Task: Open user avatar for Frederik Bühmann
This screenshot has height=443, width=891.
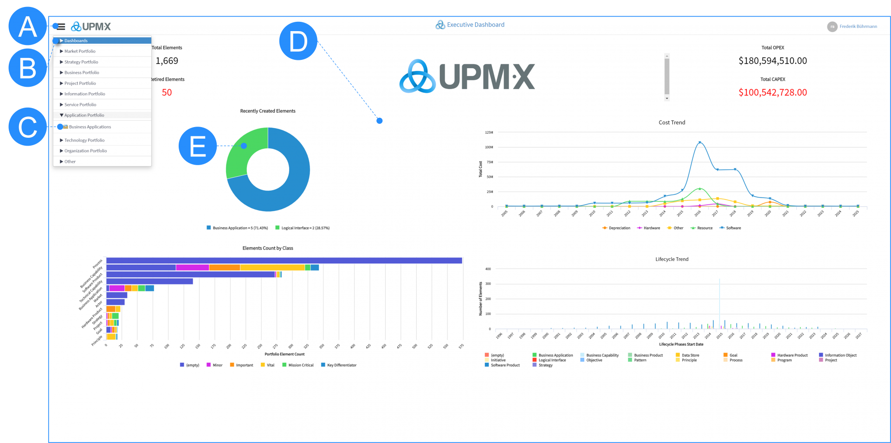Action: coord(832,26)
